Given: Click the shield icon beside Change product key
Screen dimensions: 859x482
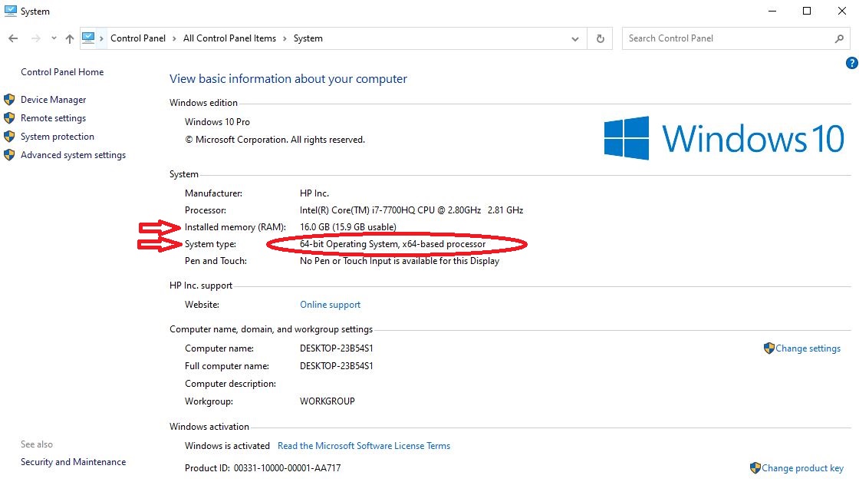Looking at the screenshot, I should [755, 467].
